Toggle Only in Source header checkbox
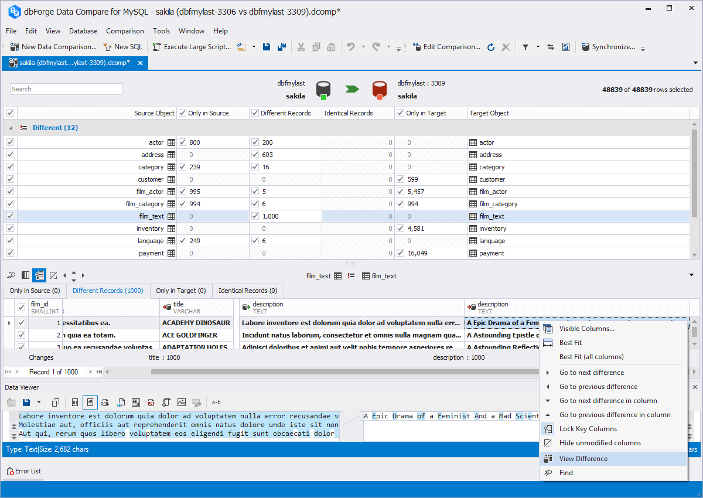703x498 pixels. 182,113
